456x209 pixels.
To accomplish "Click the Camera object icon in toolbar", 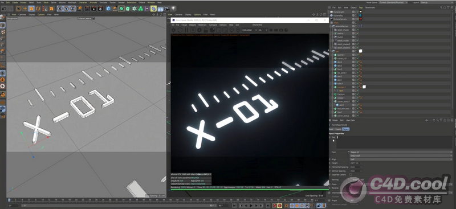I will coord(167,9).
